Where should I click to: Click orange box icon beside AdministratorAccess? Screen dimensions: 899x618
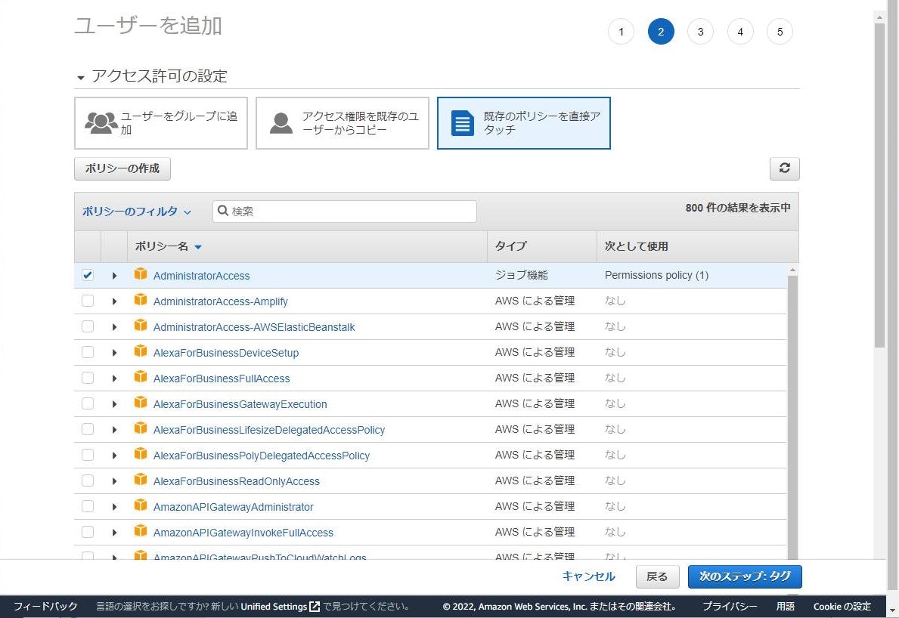[x=141, y=274]
